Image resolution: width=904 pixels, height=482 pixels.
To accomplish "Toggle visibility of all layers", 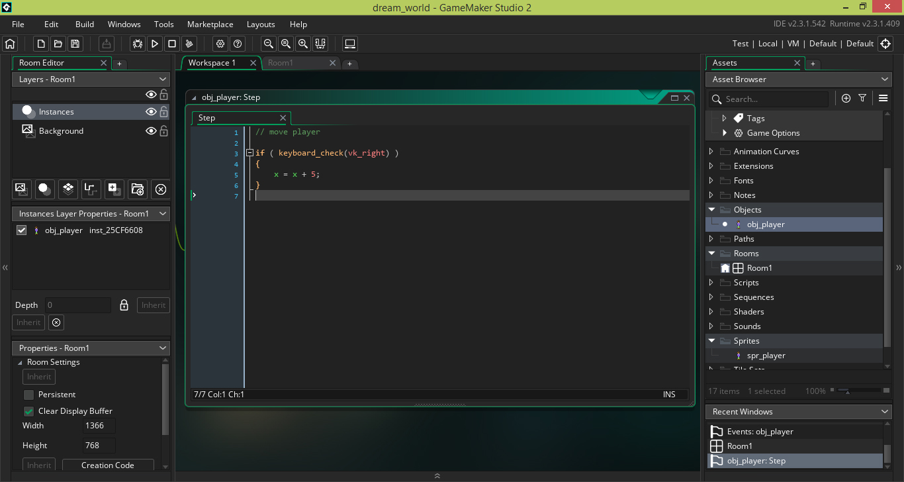I will (151, 95).
